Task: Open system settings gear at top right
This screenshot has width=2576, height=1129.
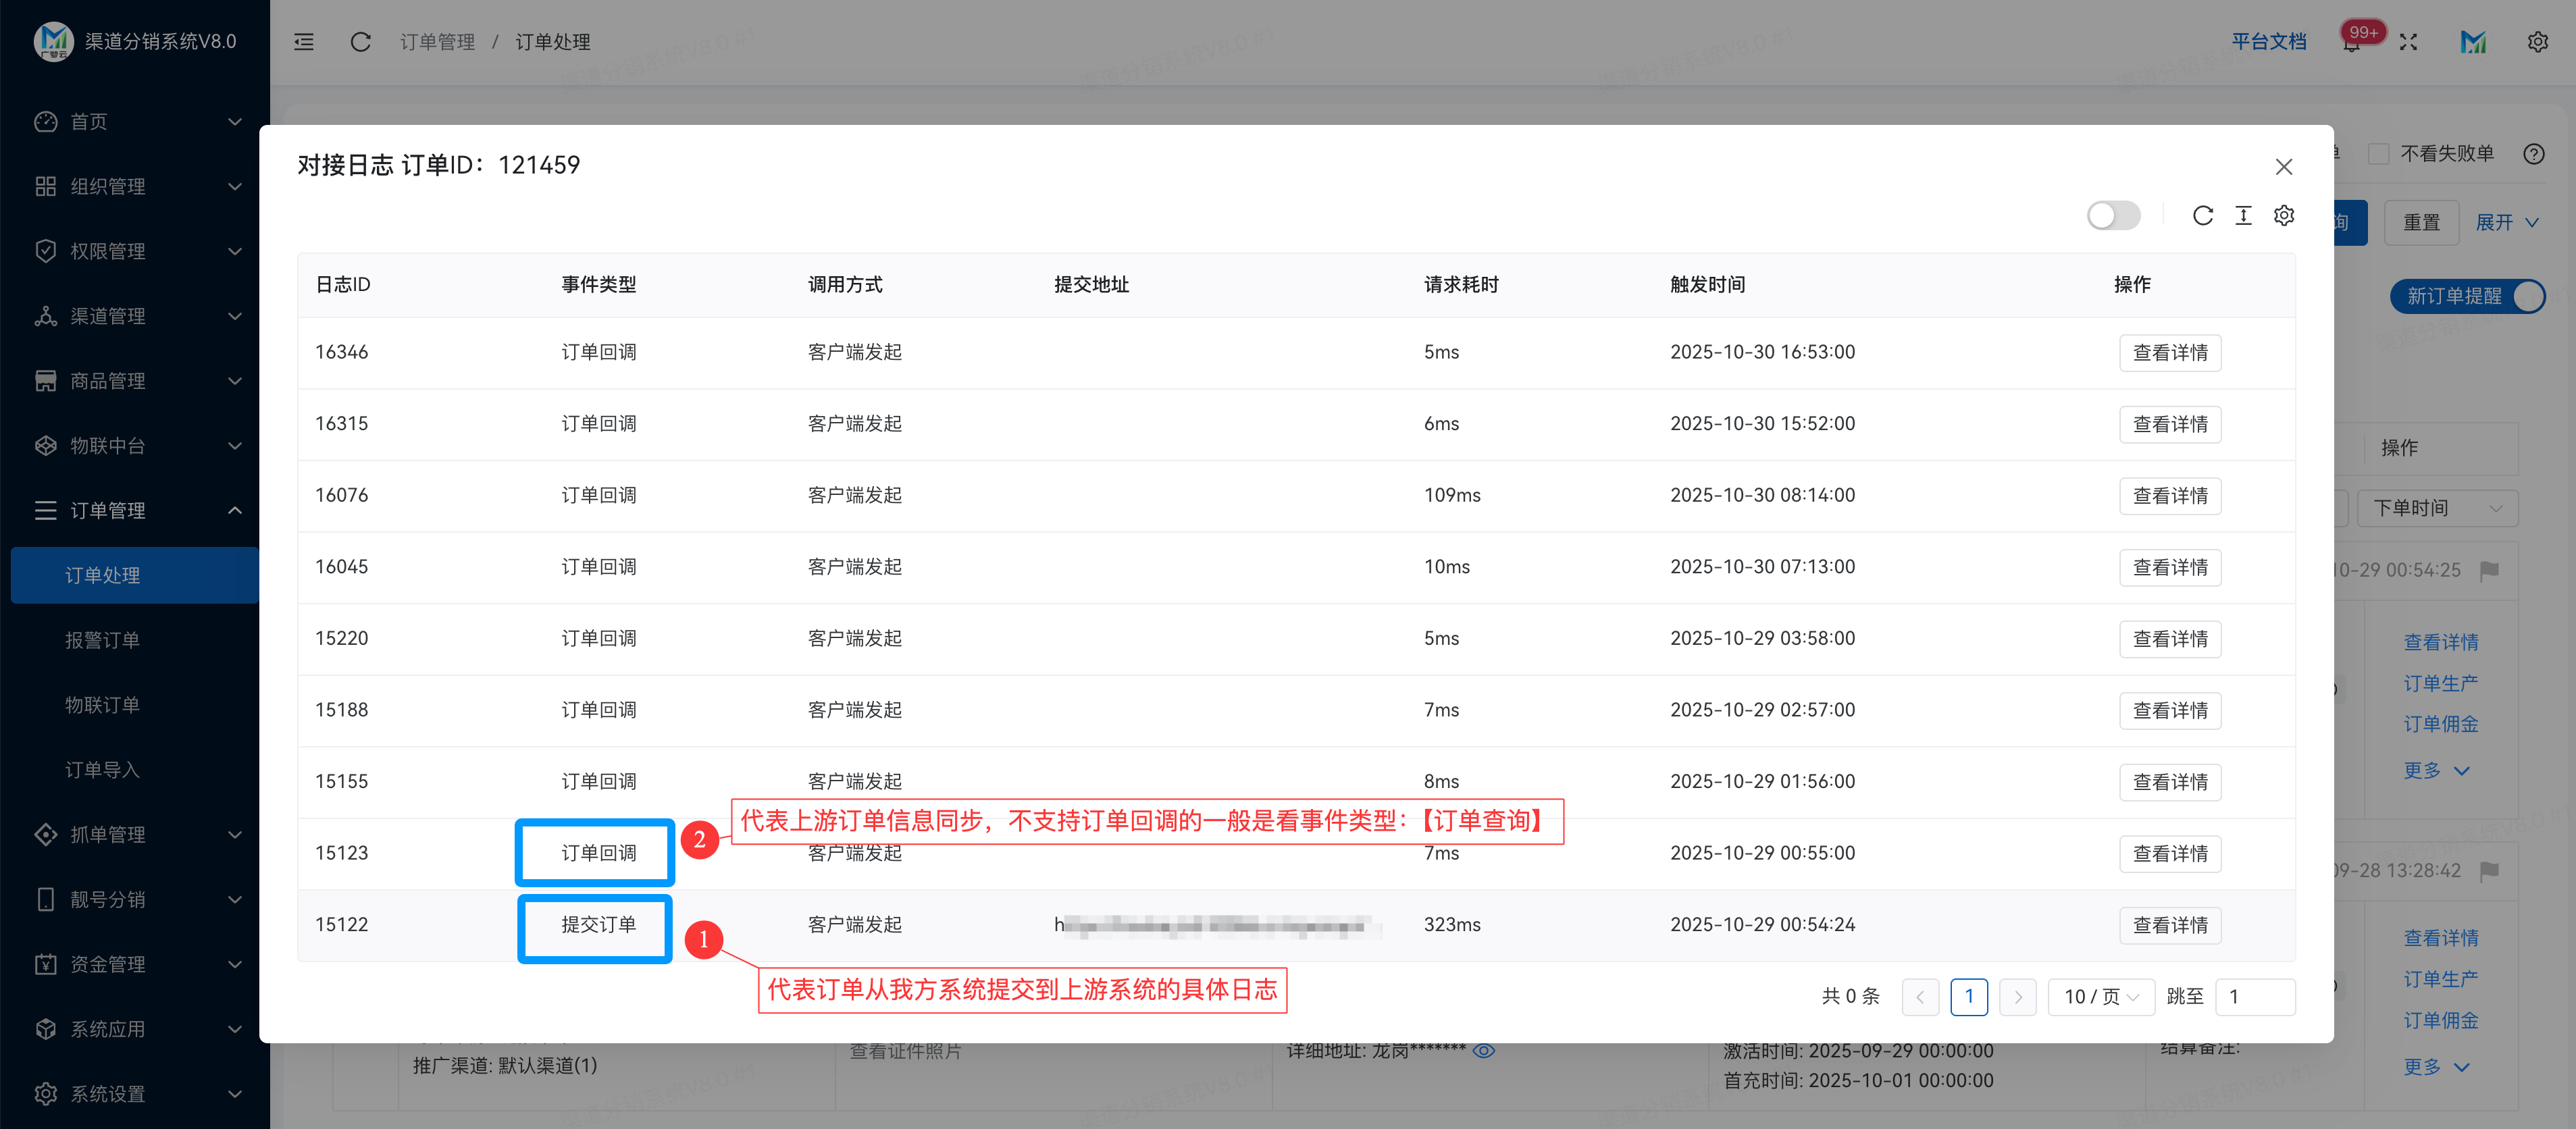Action: point(2537,41)
